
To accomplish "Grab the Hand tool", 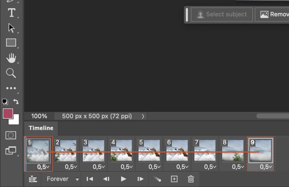I will pyautogui.click(x=11, y=58).
